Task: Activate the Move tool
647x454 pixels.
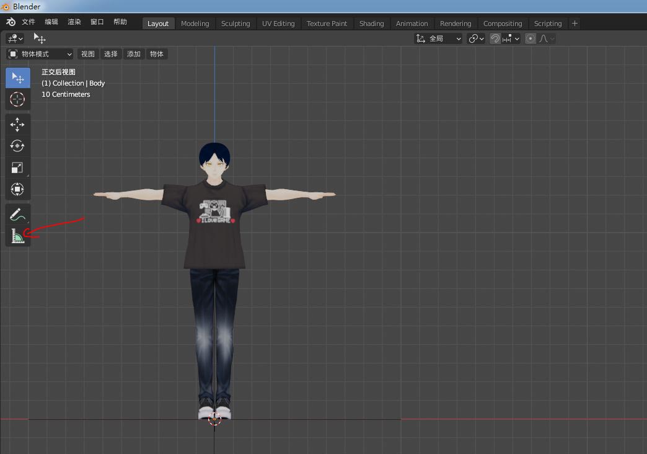Action: [x=17, y=125]
